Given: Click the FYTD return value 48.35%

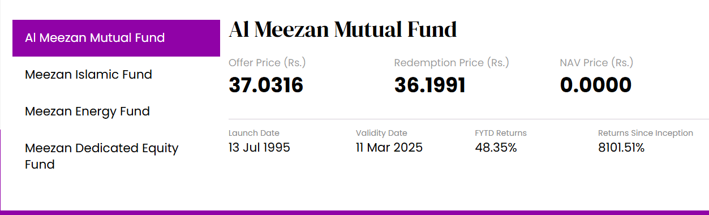Looking at the screenshot, I should click(496, 148).
